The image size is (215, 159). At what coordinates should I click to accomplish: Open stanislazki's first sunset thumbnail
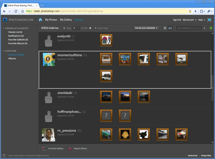(x=106, y=97)
